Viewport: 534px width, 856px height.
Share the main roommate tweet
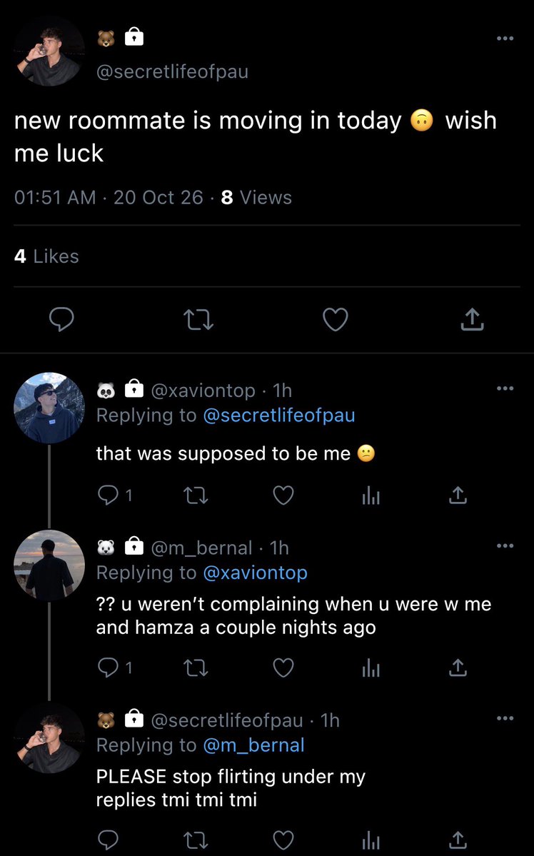pyautogui.click(x=473, y=319)
